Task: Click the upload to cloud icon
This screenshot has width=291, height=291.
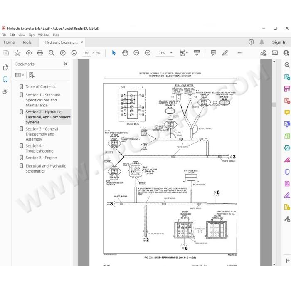Action: [x=29, y=53]
